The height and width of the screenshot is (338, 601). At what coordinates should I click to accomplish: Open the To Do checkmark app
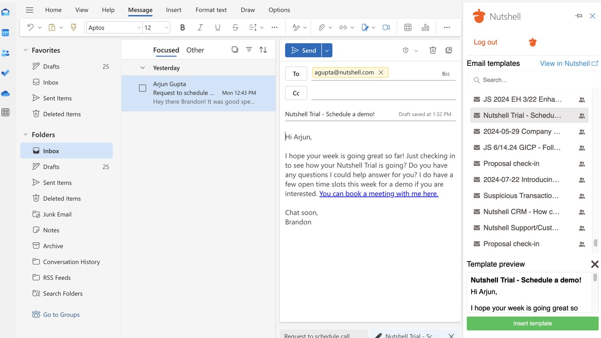[5, 73]
